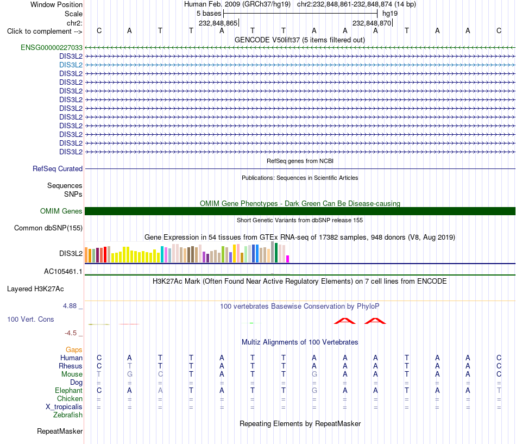516x444 pixels.
Task: Click the dark green OMIM Genes bar
Action: click(300, 211)
